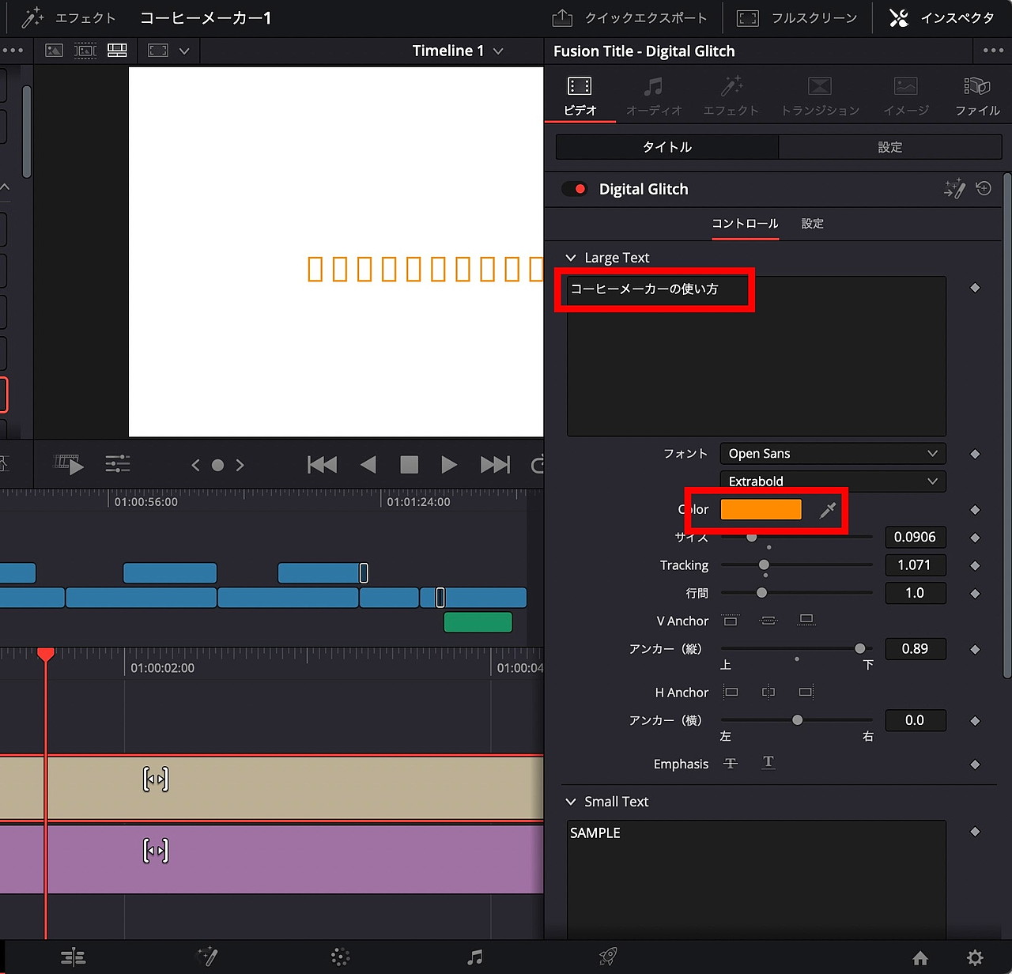Screen dimensions: 1012x974
Task: Open the Quick Export (クイックエクスポート) option
Action: tap(629, 18)
